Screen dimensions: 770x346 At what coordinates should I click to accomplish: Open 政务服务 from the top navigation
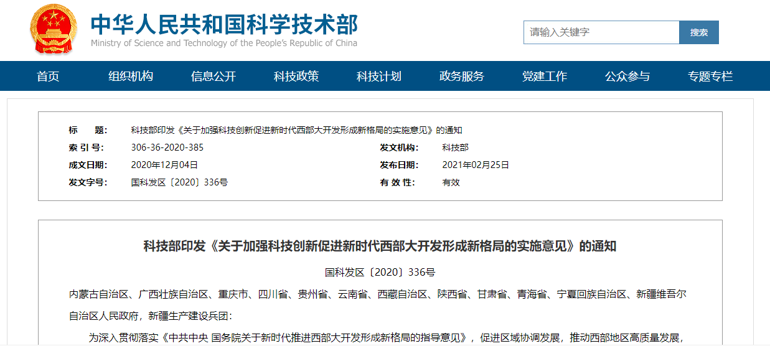click(x=462, y=77)
